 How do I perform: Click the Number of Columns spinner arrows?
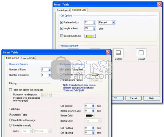click(50, 75)
